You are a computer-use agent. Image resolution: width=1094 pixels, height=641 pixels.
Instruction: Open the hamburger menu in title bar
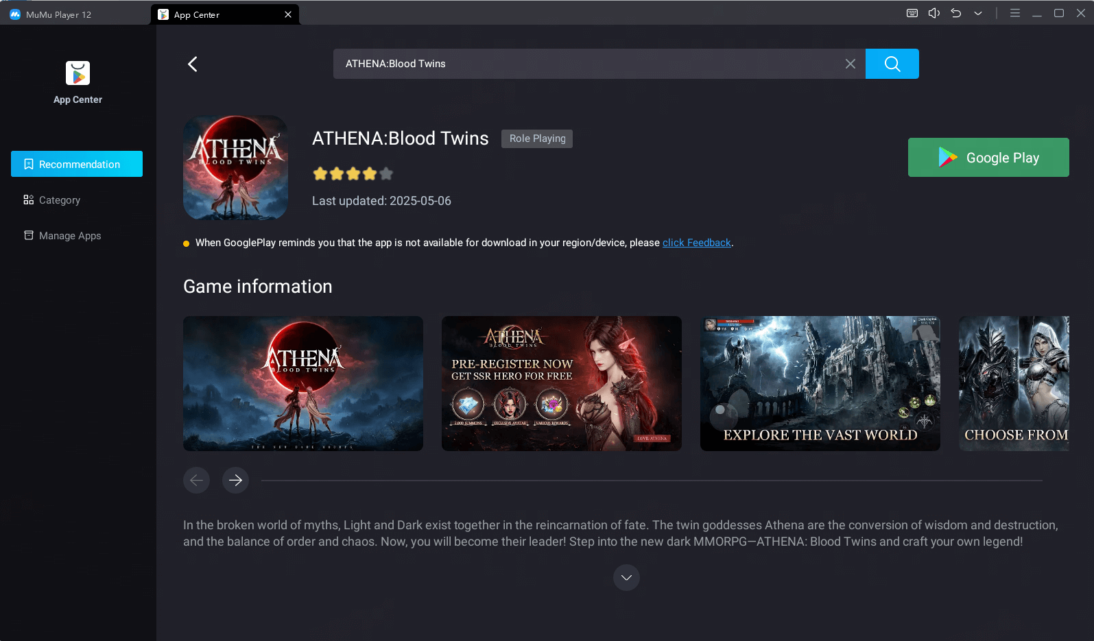point(1015,13)
